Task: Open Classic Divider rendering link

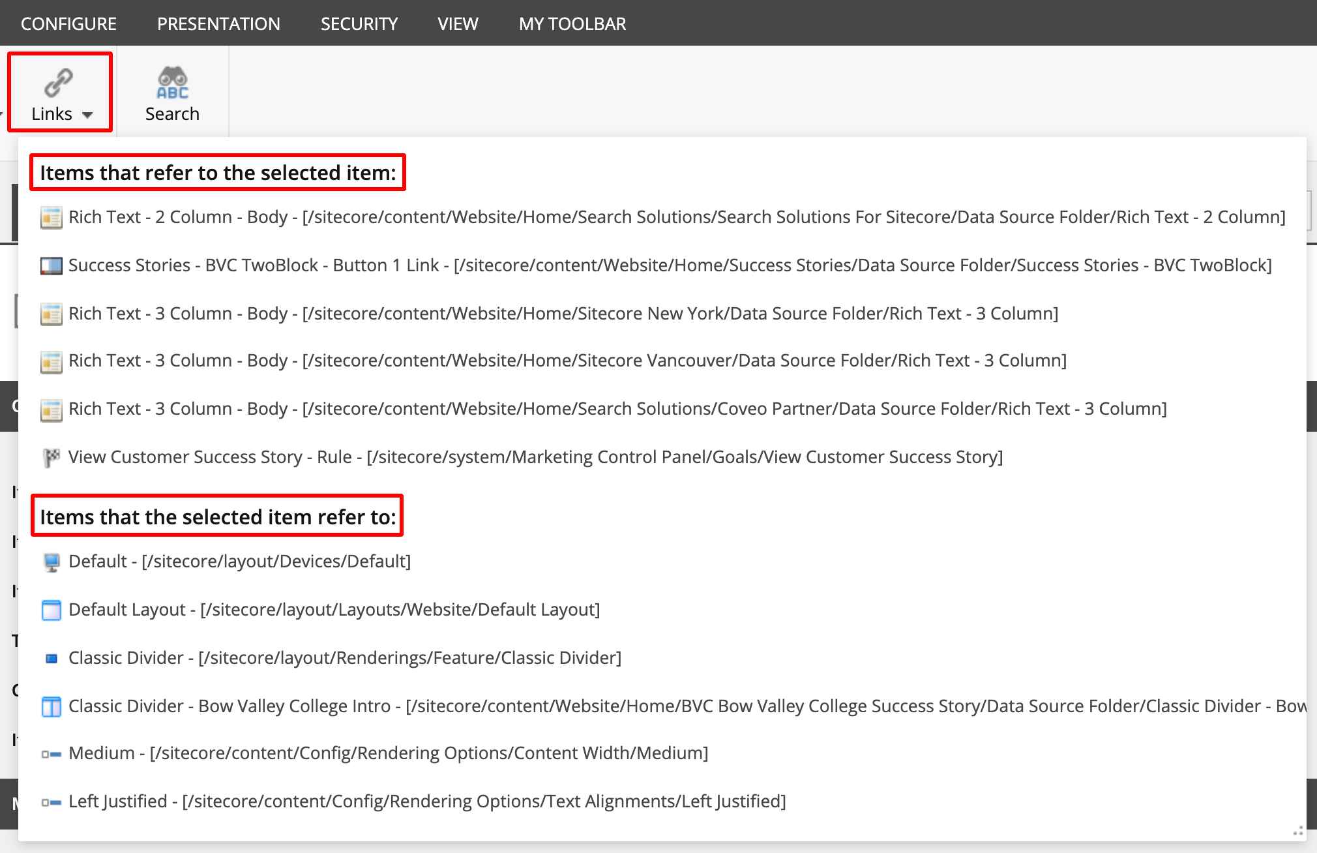Action: pos(345,658)
